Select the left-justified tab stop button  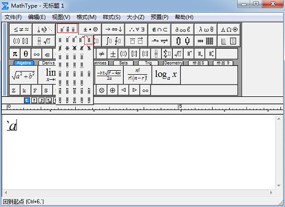(27, 100)
